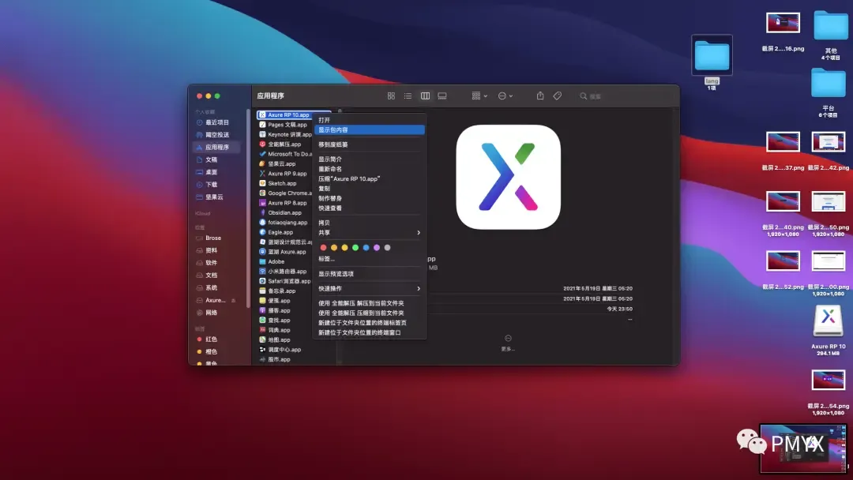Viewport: 853px width, 480px height.
Task: Expand the 快速操作 submenu
Action: click(419, 288)
